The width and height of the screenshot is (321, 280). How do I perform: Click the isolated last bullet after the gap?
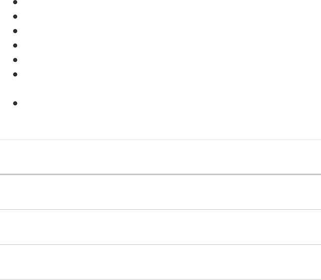click(x=15, y=103)
